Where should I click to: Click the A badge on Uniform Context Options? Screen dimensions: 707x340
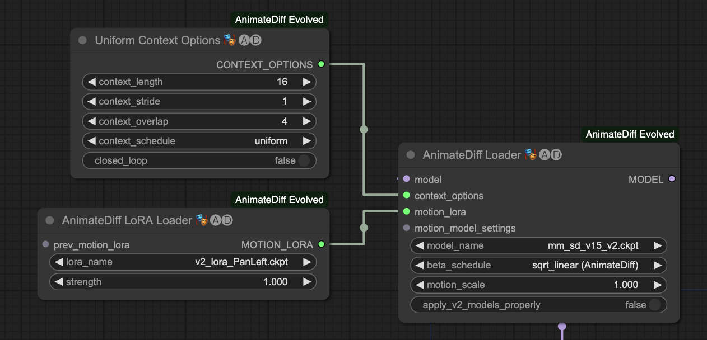pos(244,40)
